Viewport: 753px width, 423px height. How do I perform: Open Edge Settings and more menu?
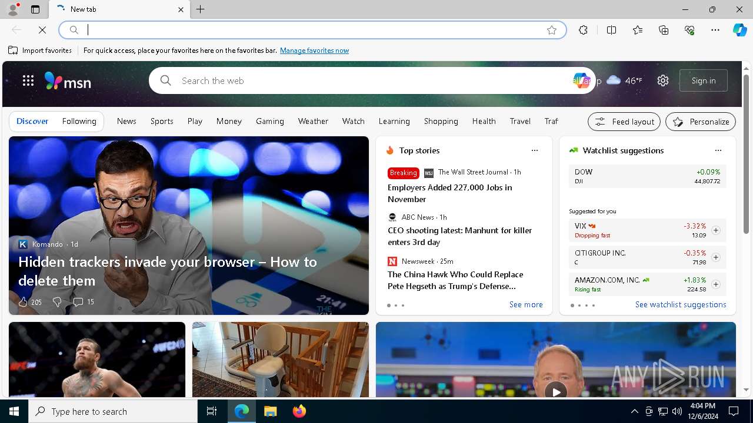click(x=715, y=30)
